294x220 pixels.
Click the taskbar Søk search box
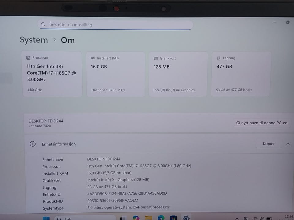(x=85, y=218)
